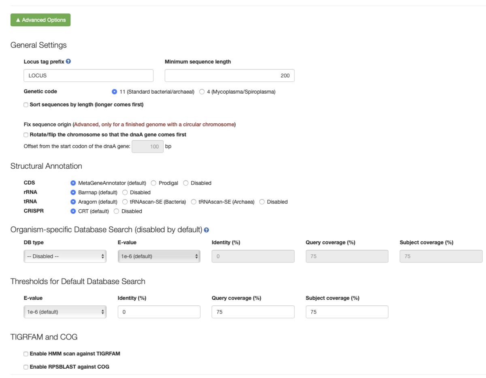This screenshot has height=378, width=486.
Task: Select tRNAscan-SE (Archaea) option
Action: (x=194, y=202)
